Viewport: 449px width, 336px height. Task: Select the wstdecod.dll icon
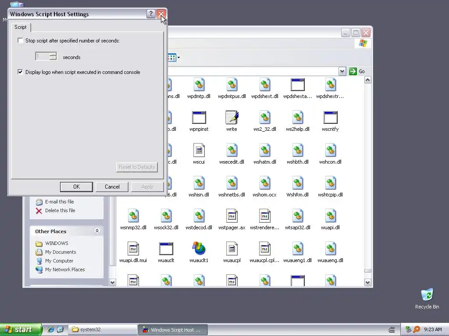(x=199, y=216)
